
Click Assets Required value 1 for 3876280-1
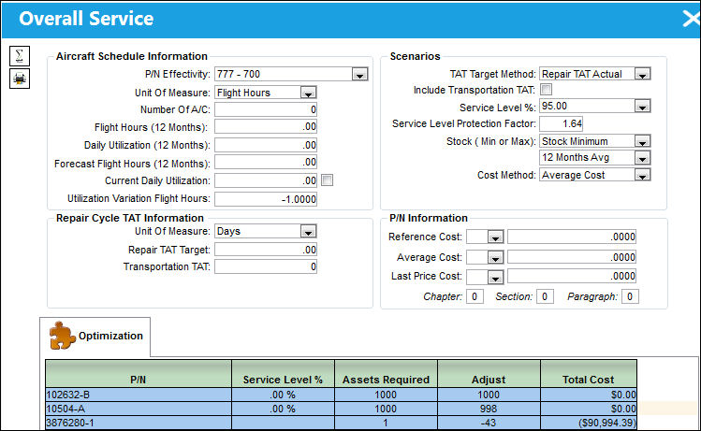pyautogui.click(x=386, y=423)
